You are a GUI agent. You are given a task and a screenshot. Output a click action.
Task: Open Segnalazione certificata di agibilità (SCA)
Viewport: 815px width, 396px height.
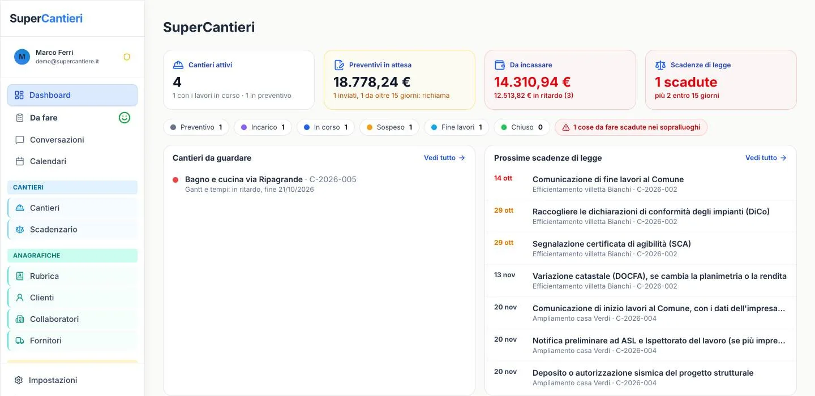click(641, 248)
